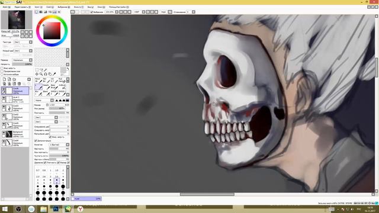Show the color wheel panel icon

[37, 12]
